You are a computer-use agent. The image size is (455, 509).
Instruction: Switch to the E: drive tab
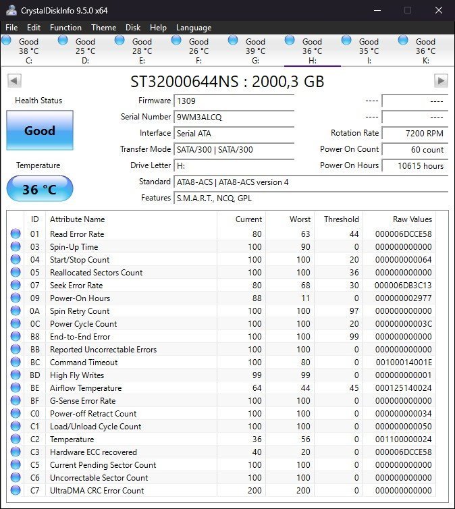142,51
